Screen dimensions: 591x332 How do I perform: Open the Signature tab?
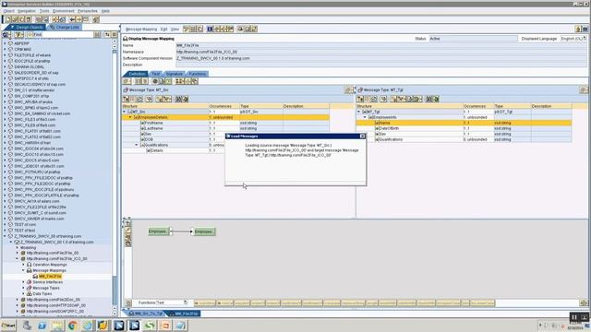(174, 74)
